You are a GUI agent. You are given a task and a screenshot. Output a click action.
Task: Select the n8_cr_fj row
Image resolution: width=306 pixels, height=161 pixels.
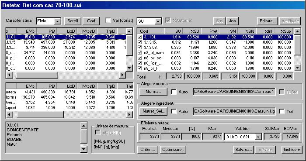216,69
